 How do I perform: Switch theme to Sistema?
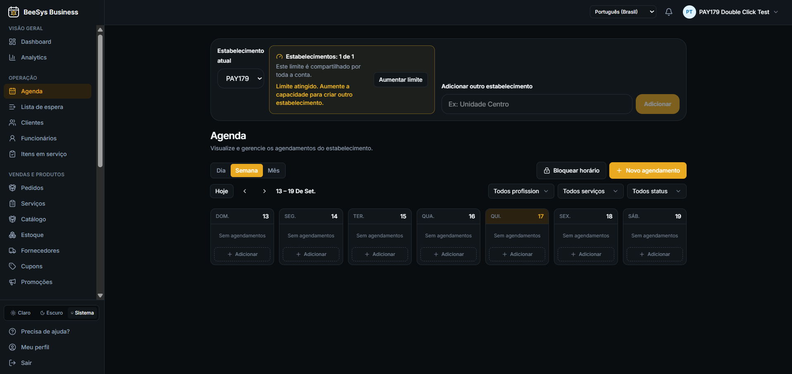[83, 313]
